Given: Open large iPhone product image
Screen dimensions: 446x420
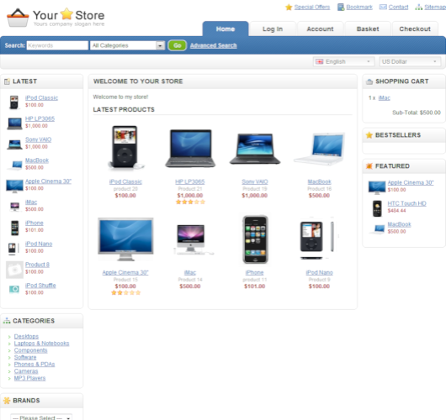Looking at the screenshot, I should 255,239.
